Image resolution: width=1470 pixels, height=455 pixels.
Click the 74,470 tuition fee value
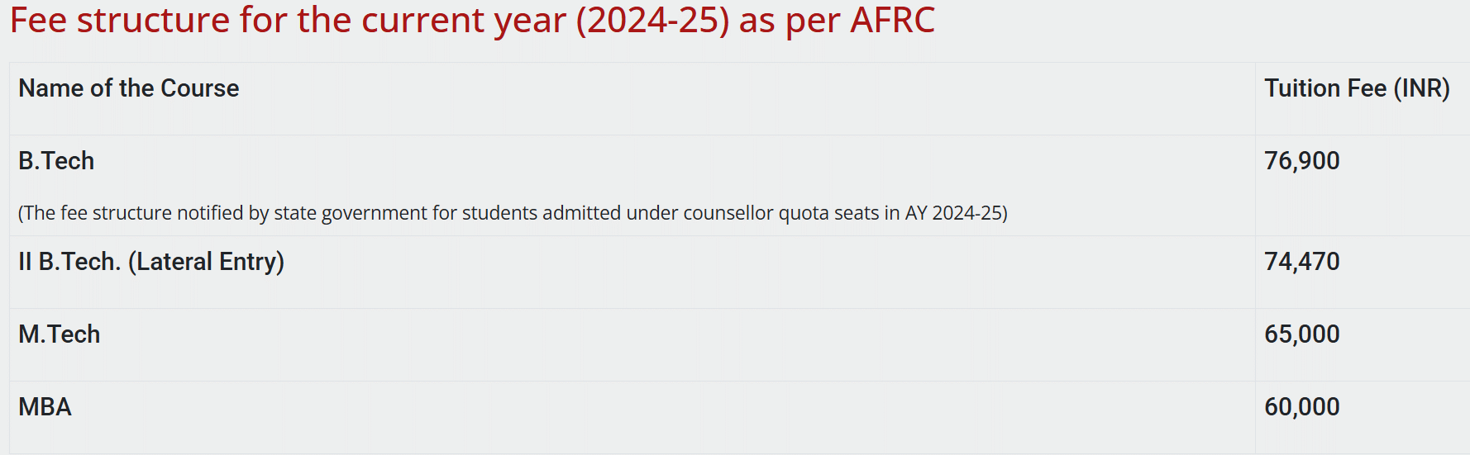click(x=1301, y=262)
